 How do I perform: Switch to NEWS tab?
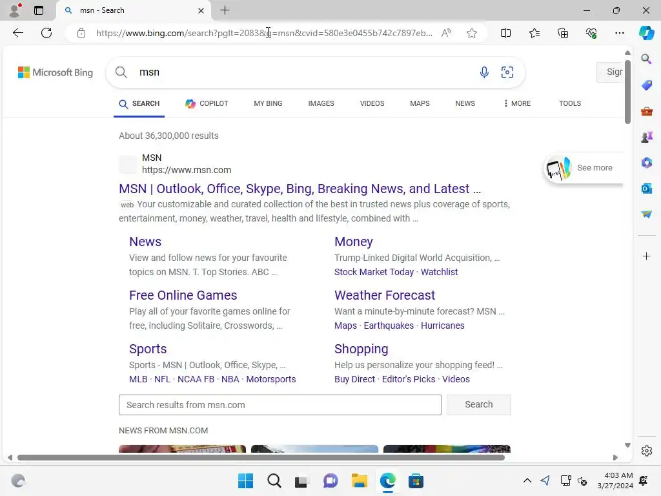(x=465, y=103)
